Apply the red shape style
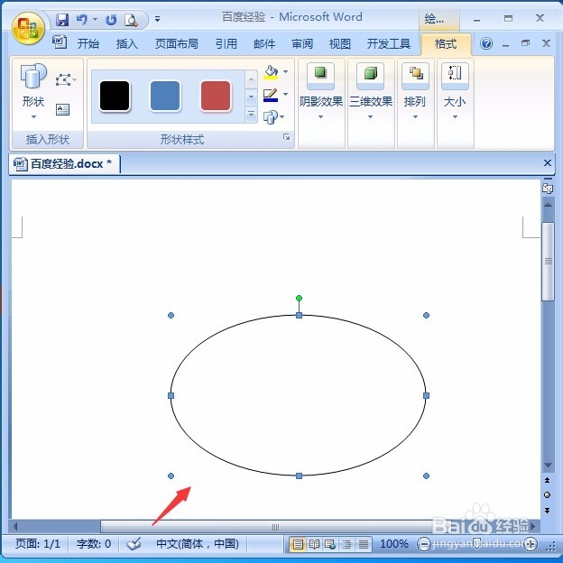 215,96
